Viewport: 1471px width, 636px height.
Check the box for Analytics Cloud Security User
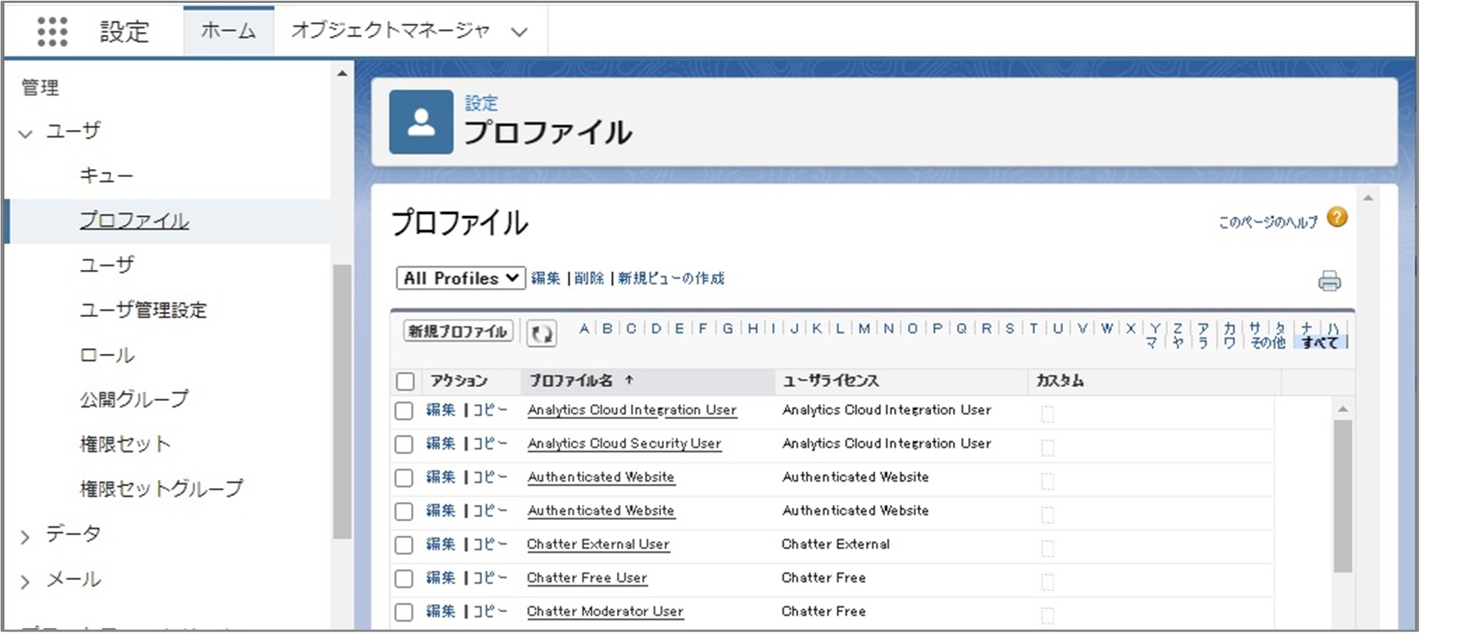(x=403, y=445)
